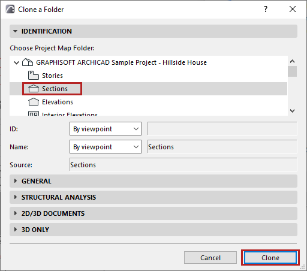Screen dimensions: 307x271
Task: Click the Sections folder icon
Action: (x=33, y=89)
